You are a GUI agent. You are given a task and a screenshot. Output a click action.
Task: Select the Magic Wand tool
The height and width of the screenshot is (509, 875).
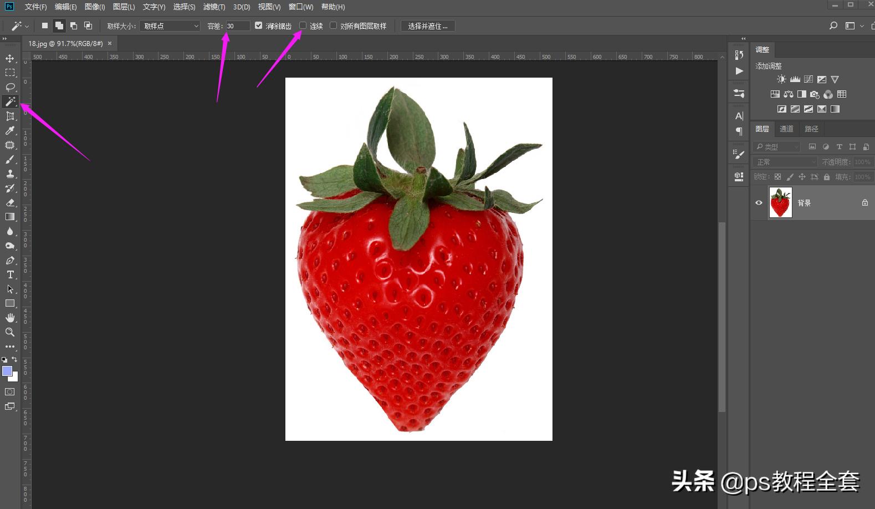pyautogui.click(x=10, y=101)
